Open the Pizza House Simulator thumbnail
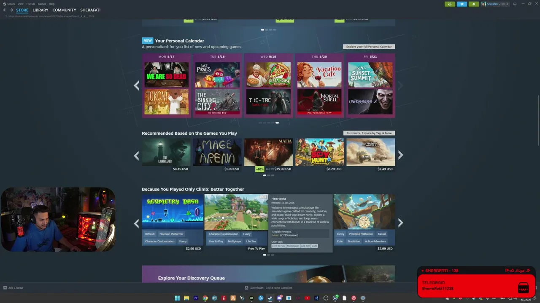The height and width of the screenshot is (303, 540). point(268,74)
